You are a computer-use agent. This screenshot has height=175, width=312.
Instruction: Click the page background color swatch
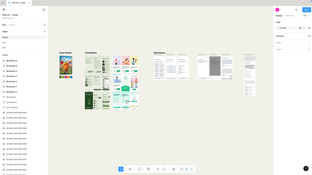click(278, 28)
